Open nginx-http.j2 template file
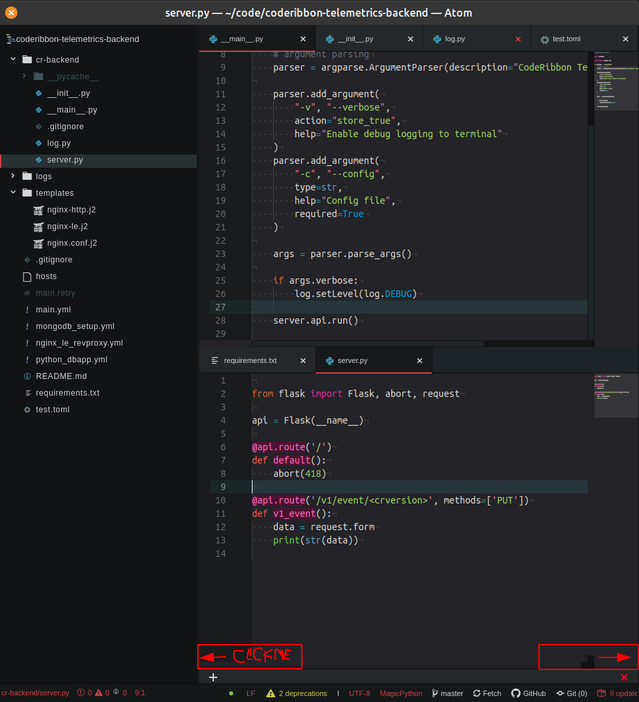 point(71,210)
